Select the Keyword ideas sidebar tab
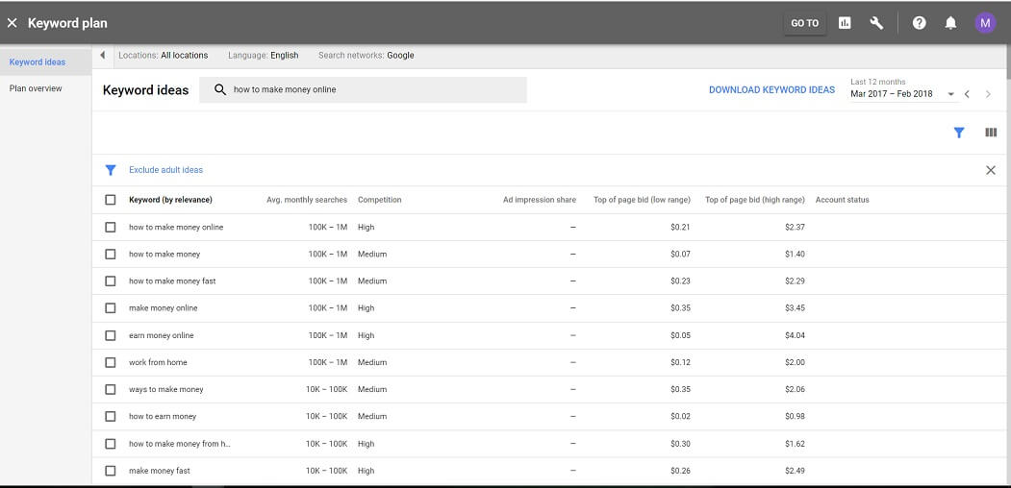This screenshot has height=488, width=1011. (38, 62)
